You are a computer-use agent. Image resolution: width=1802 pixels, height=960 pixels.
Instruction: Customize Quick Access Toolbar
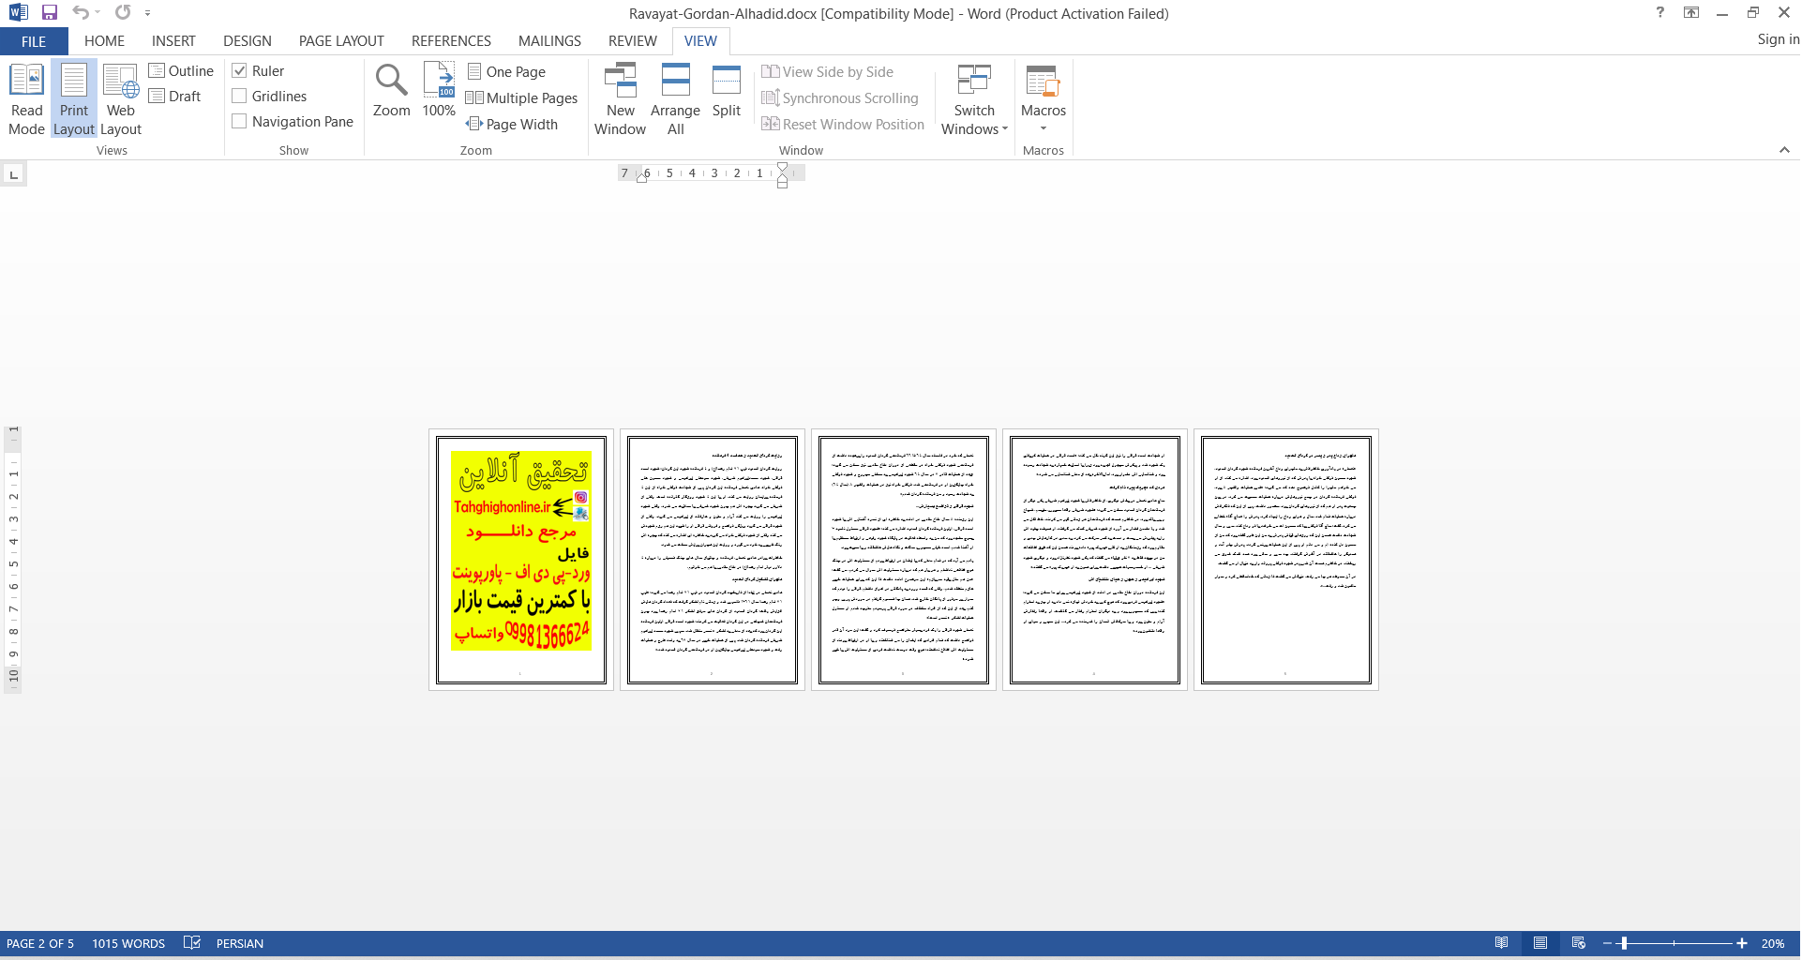[147, 13]
